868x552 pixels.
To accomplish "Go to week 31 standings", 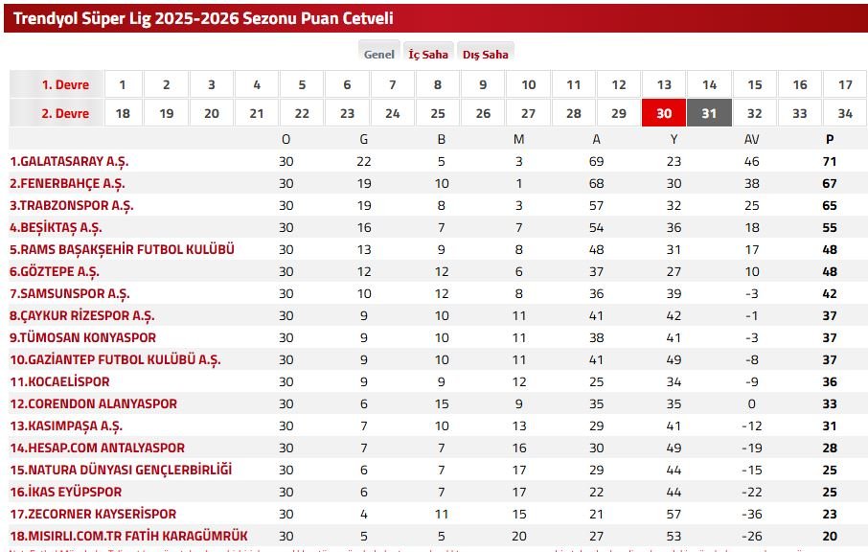I will 709,113.
